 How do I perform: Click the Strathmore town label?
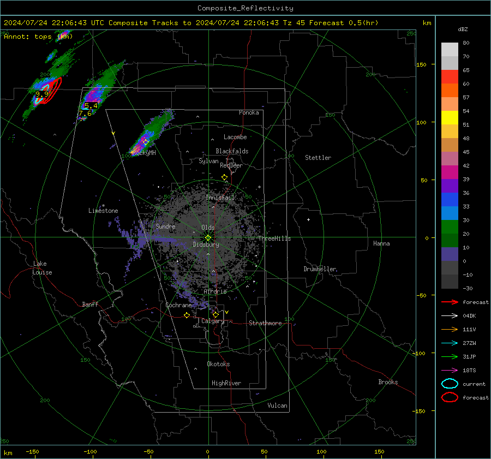[265, 323]
